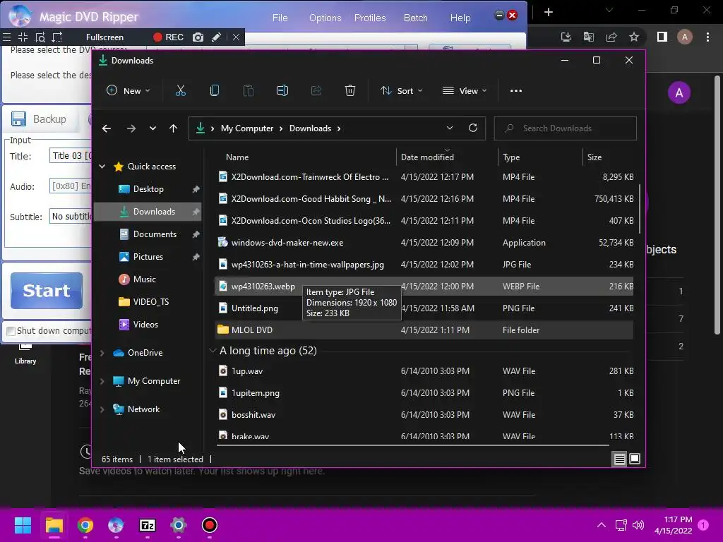Open the Windows Start menu
The width and height of the screenshot is (723, 542).
(x=23, y=525)
